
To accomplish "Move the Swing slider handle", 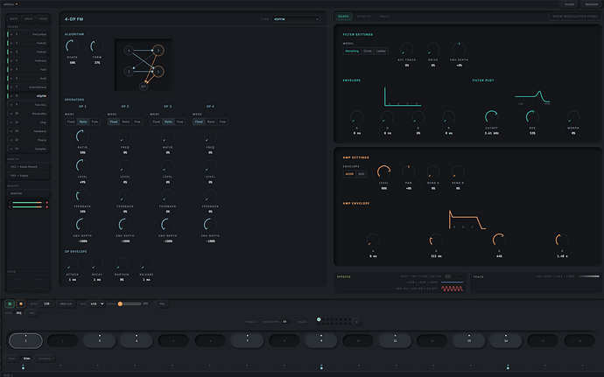I will tap(120, 304).
